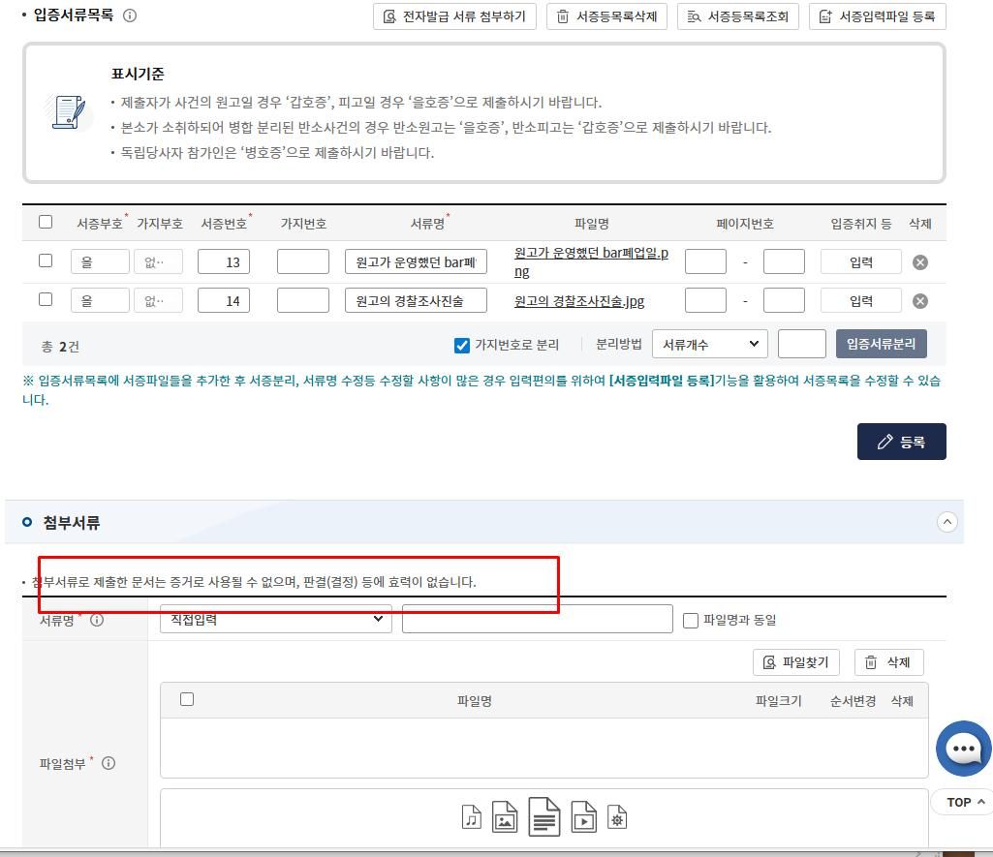Open the 직접입력 서류명 dropdown
The image size is (993, 857).
click(x=275, y=620)
